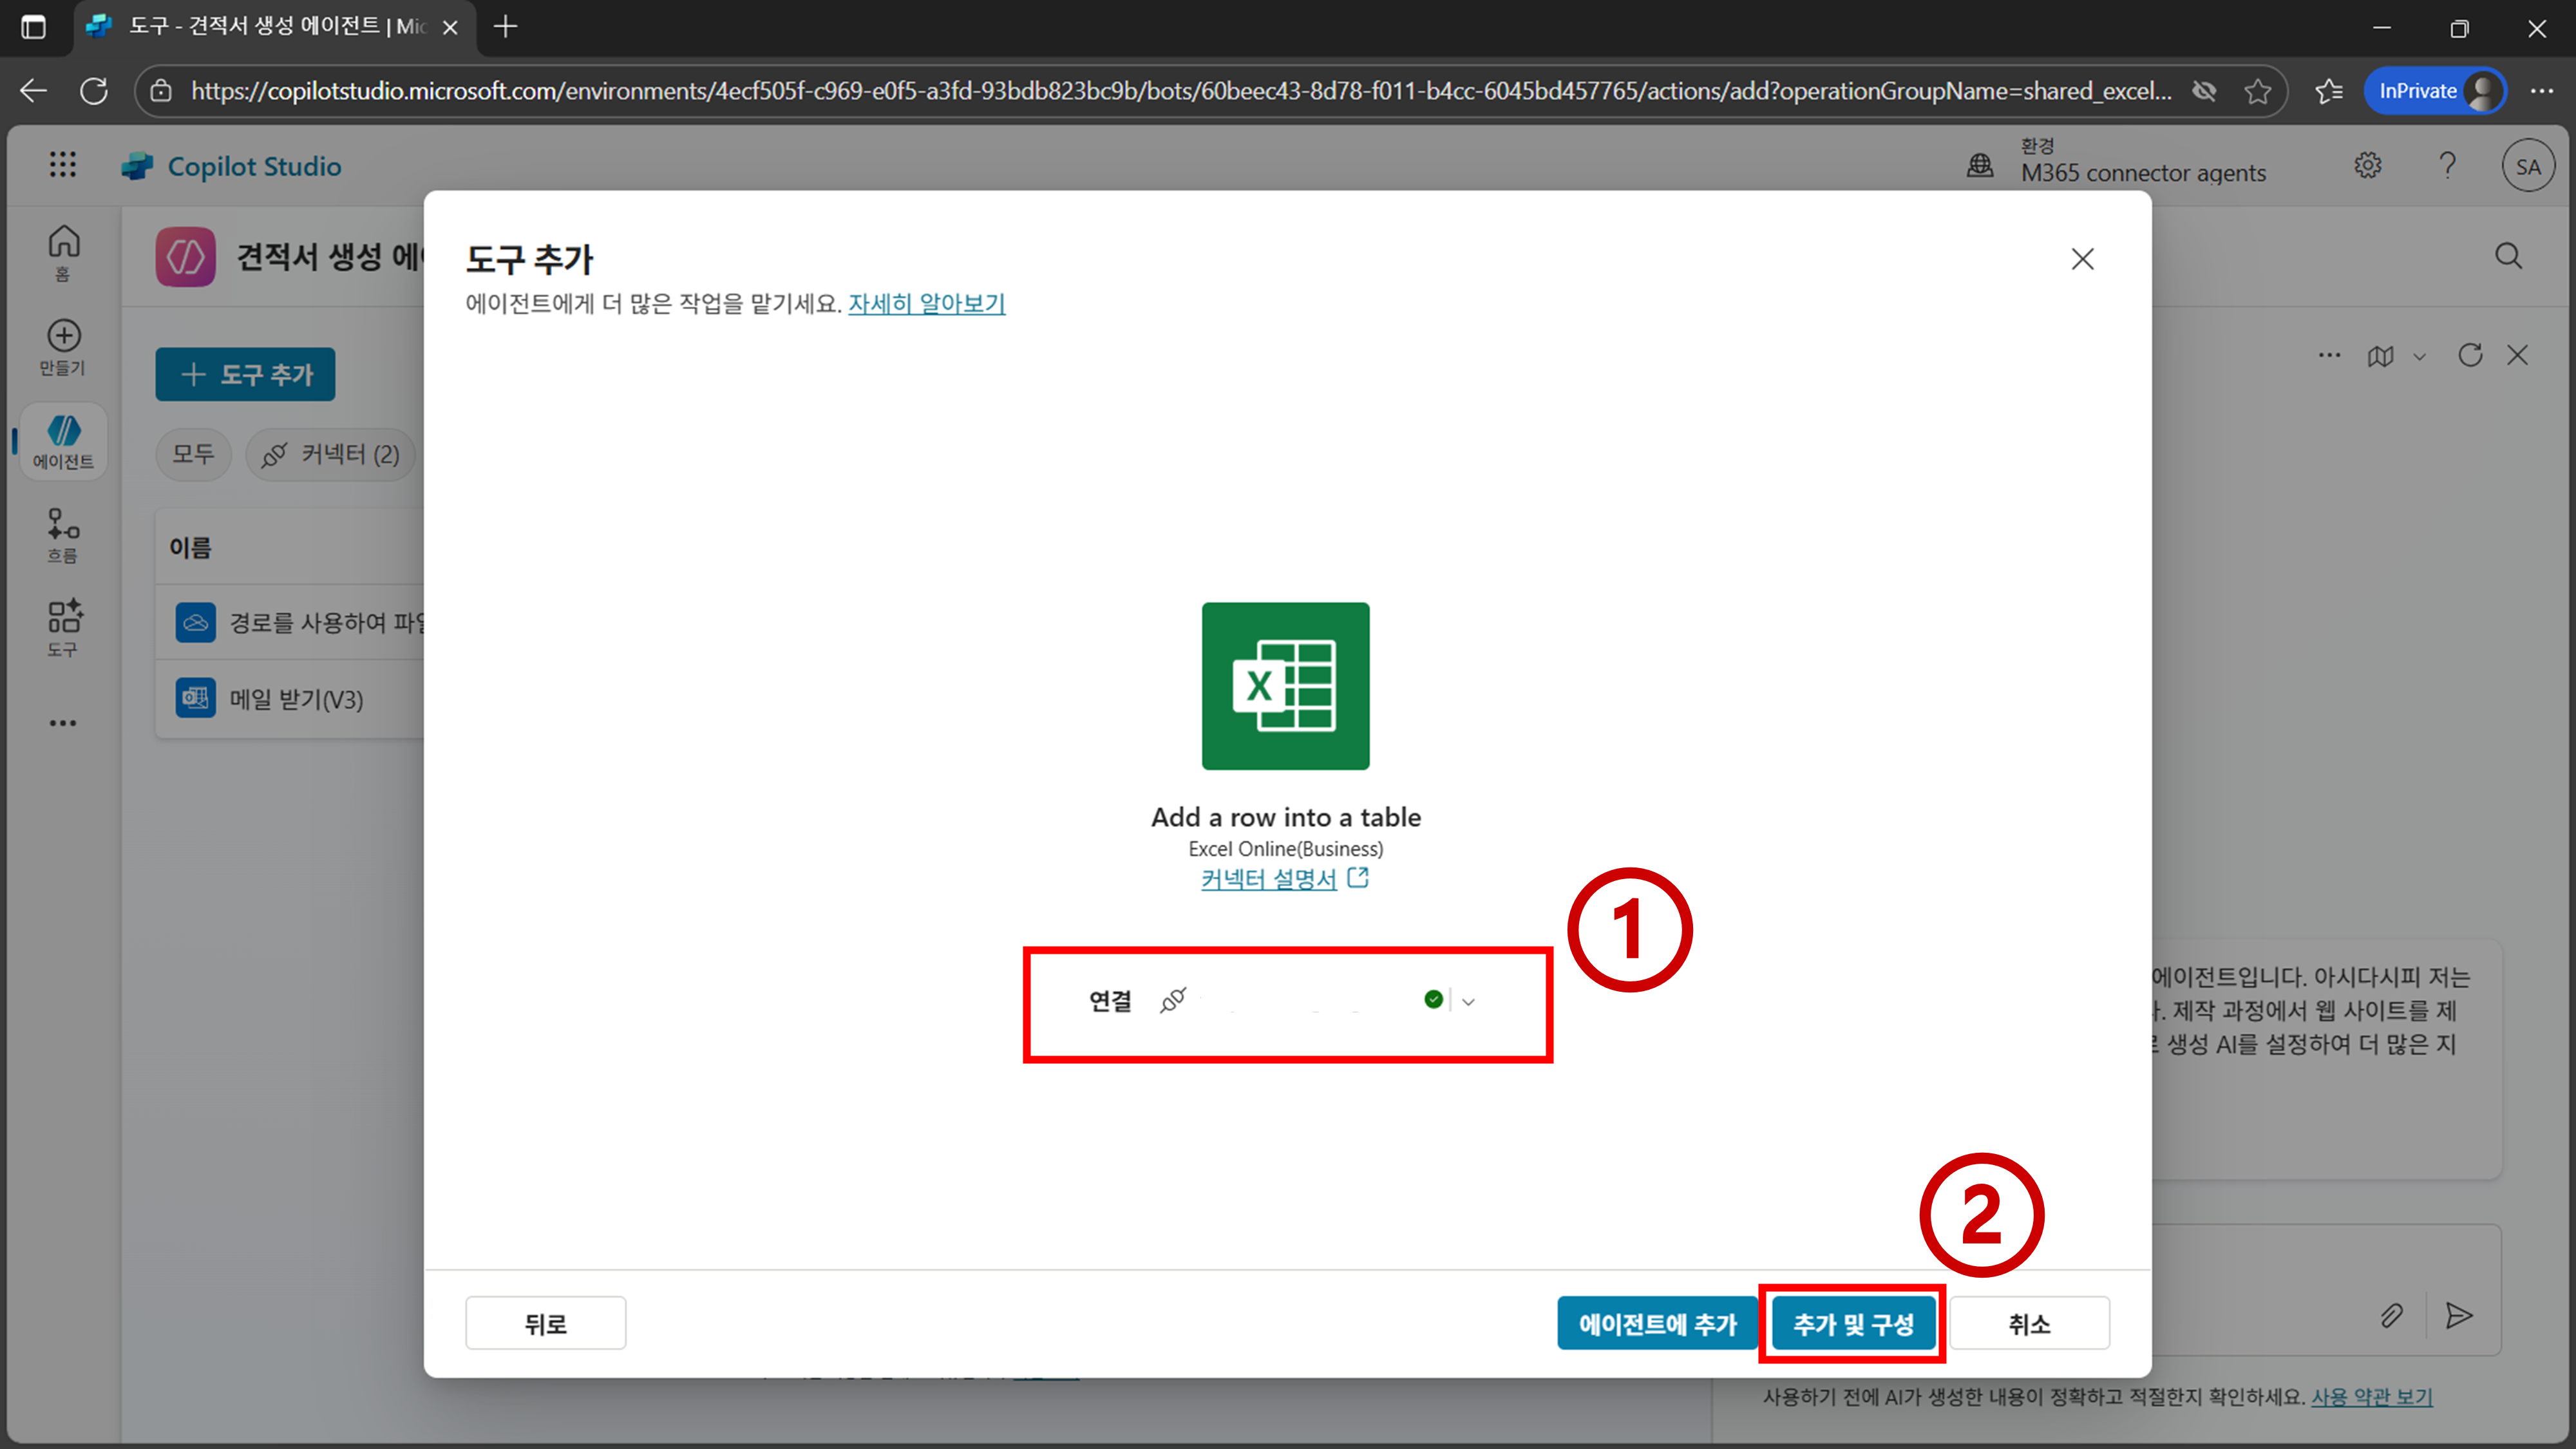Click the 에이전트에 추가 button
The width and height of the screenshot is (2576, 1449).
coord(1657,1323)
